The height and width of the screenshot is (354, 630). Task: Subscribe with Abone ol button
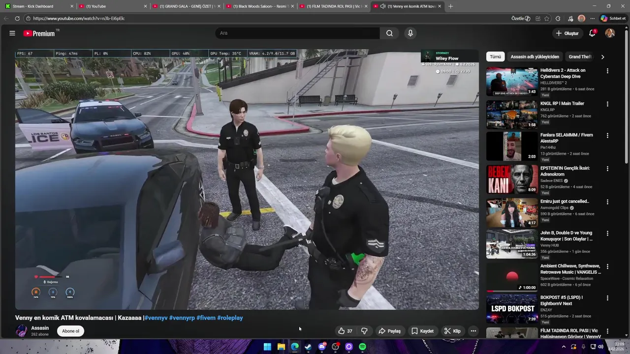click(70, 331)
